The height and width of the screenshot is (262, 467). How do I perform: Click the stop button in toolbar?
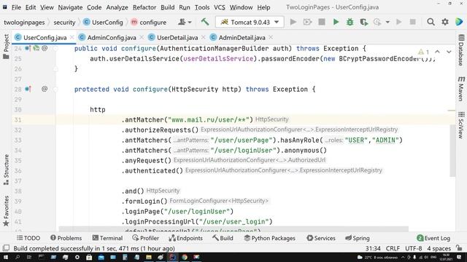coord(322,22)
